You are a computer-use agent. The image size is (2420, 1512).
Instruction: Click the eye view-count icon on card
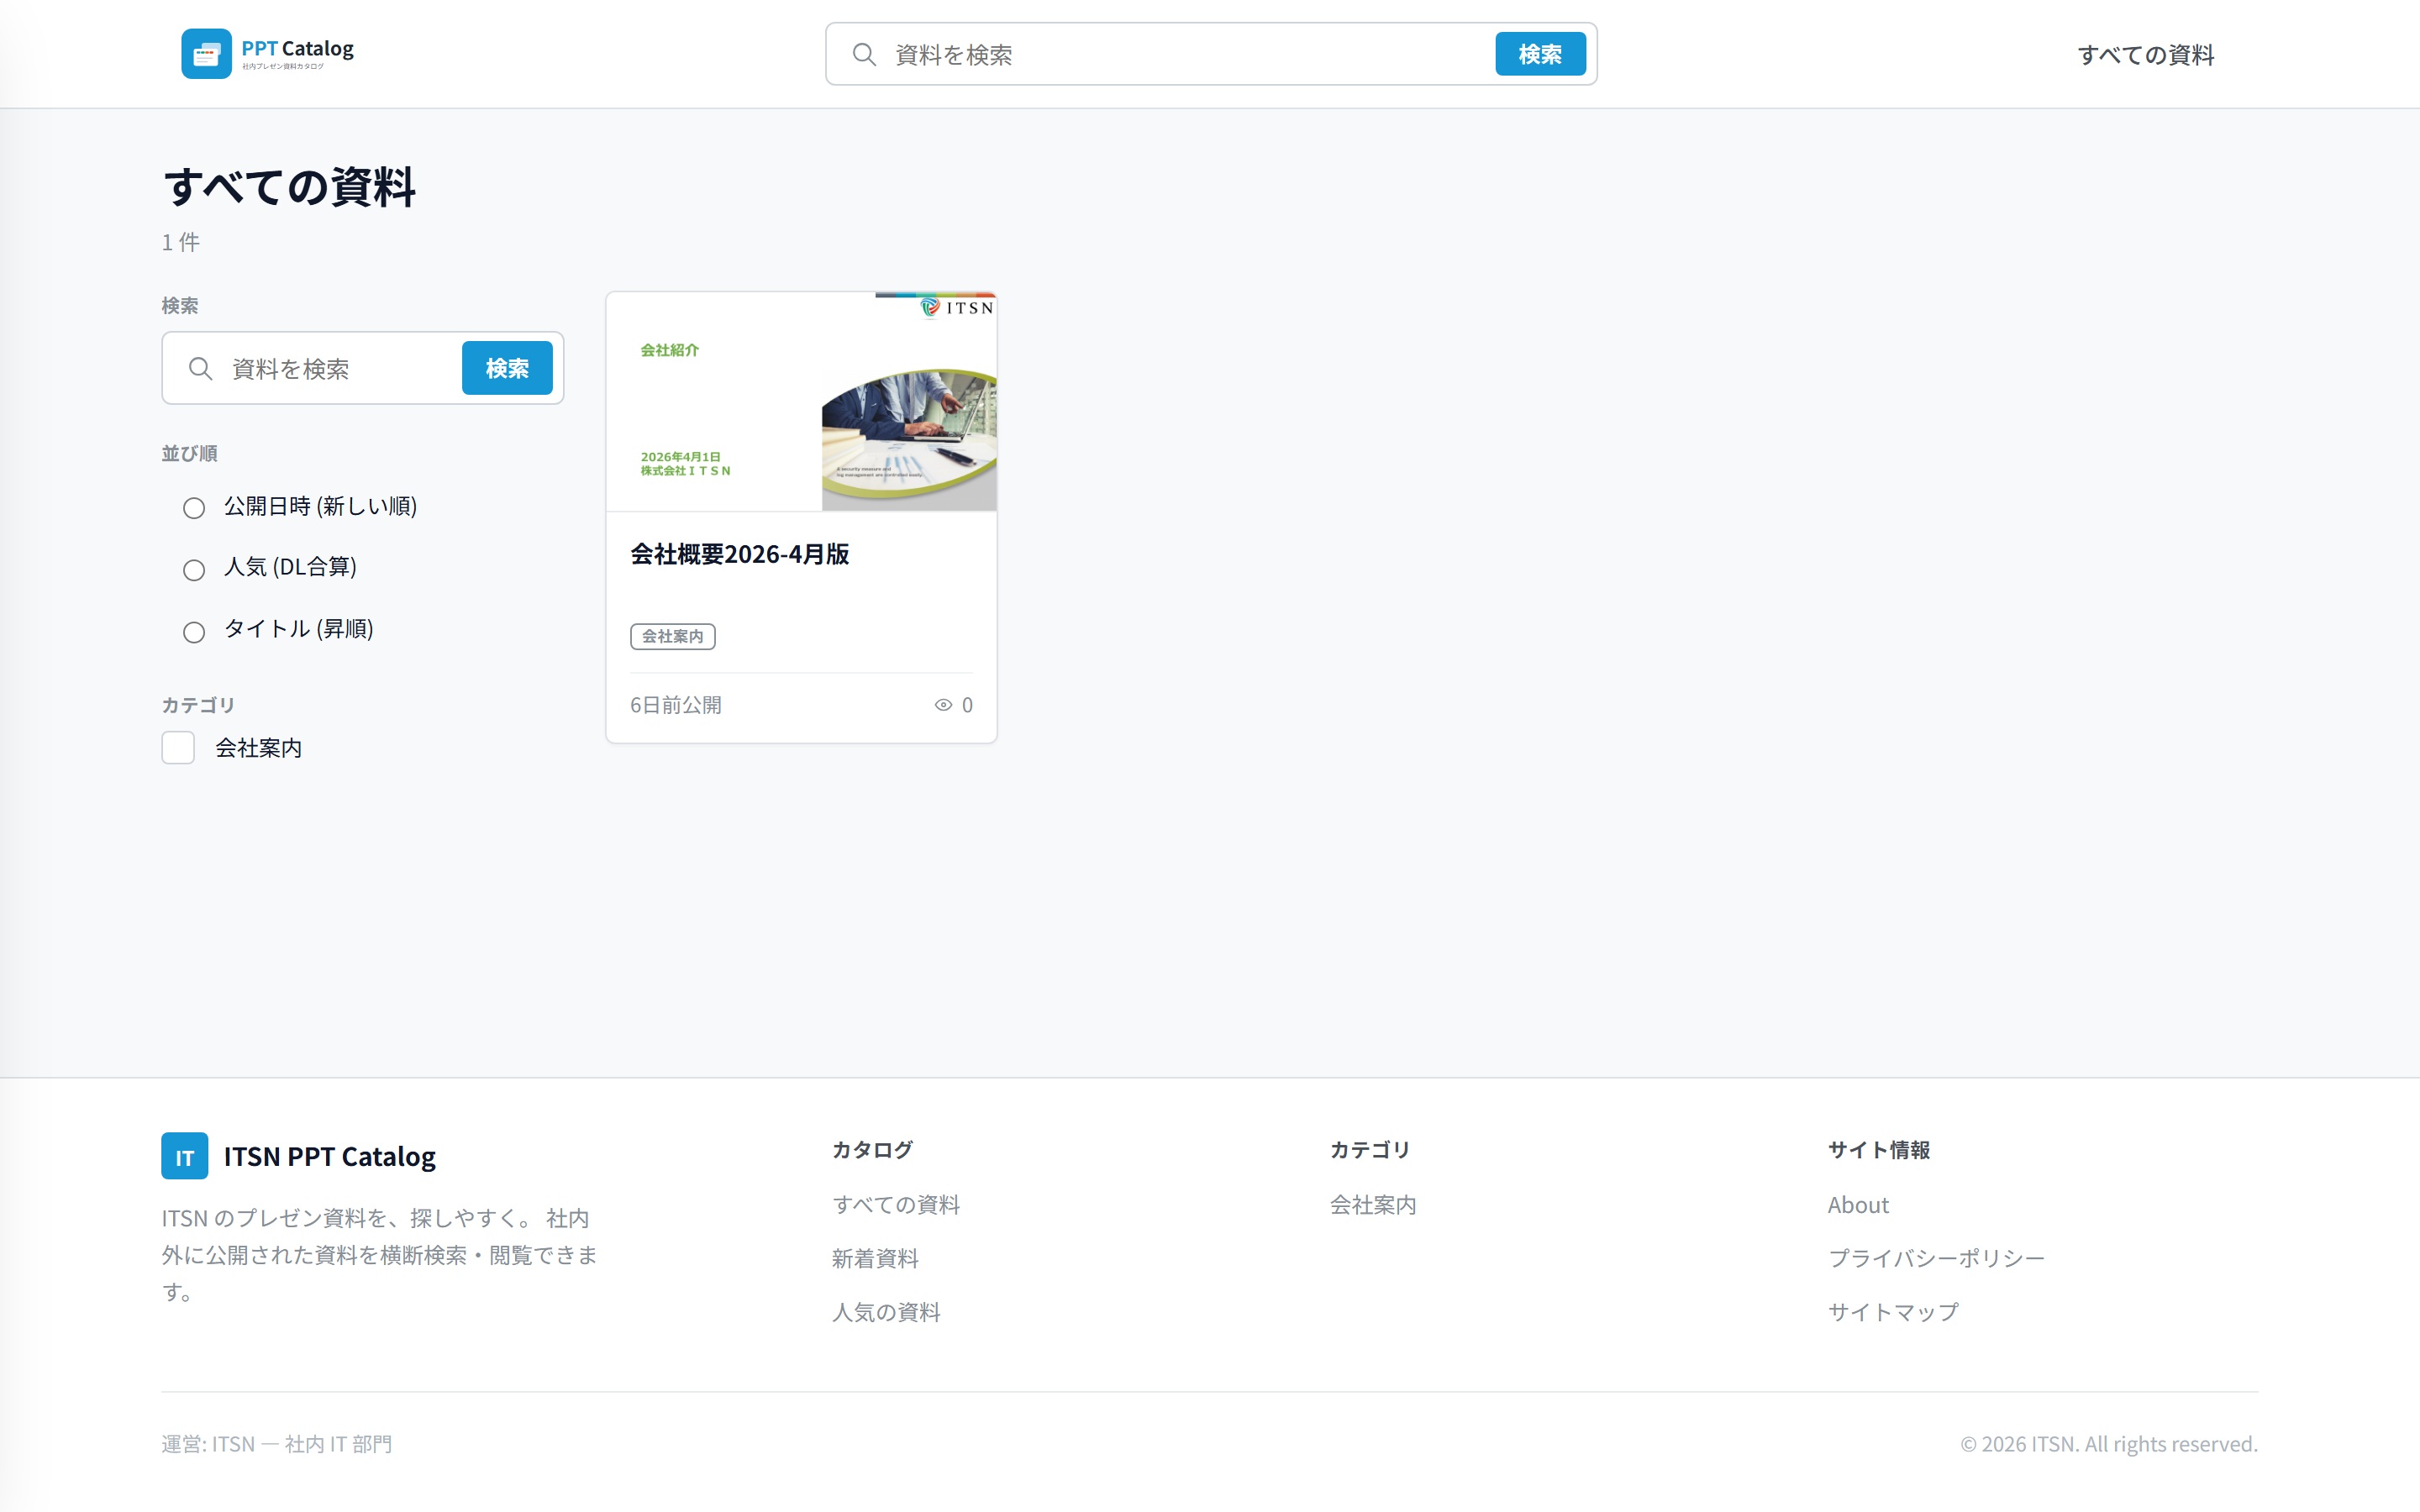coord(943,705)
